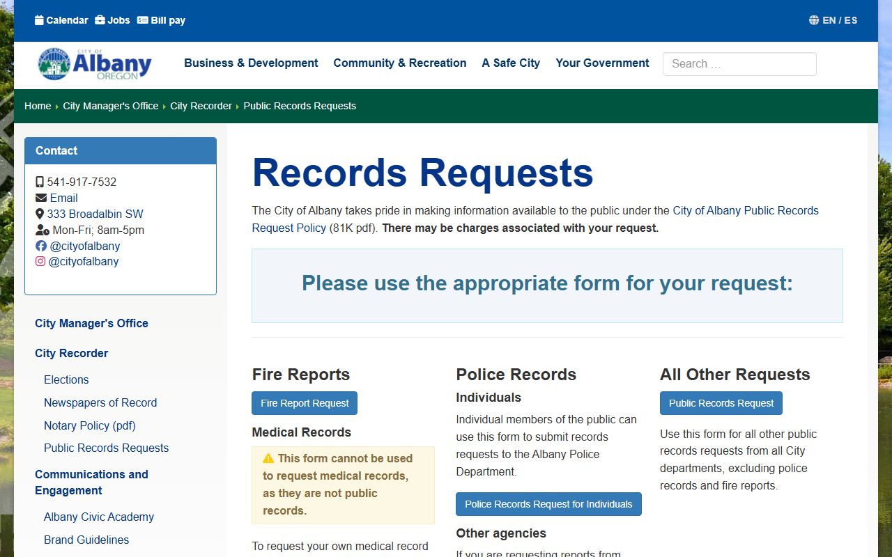Click the Fire Reports heading

301,375
